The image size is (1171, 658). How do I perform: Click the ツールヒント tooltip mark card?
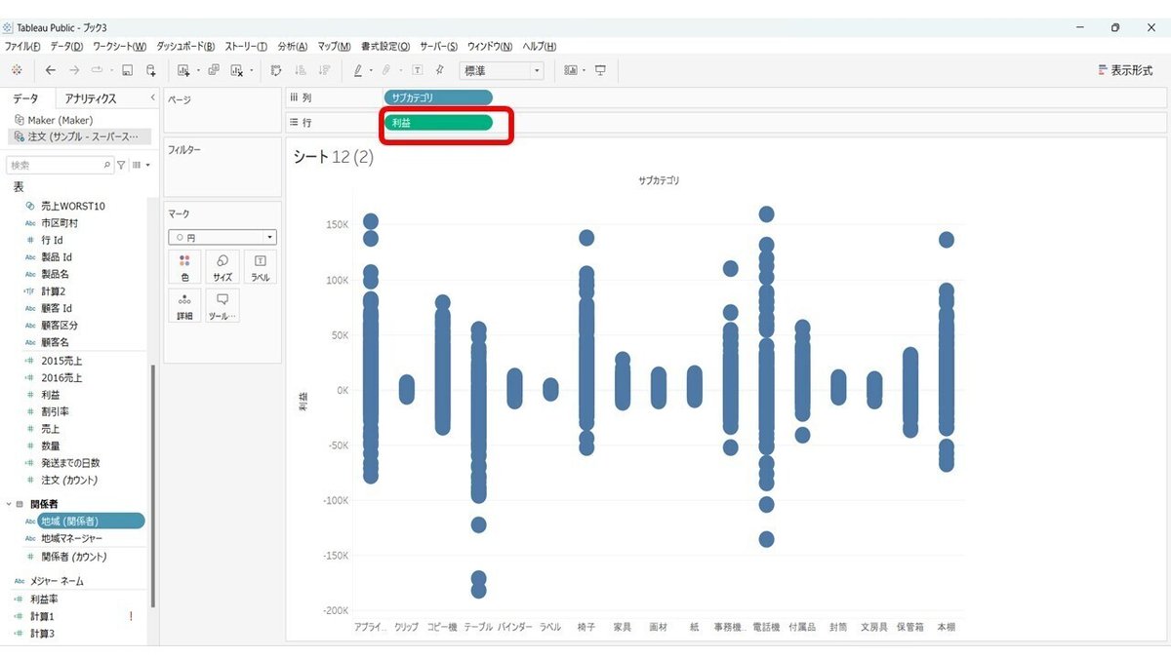click(x=222, y=306)
